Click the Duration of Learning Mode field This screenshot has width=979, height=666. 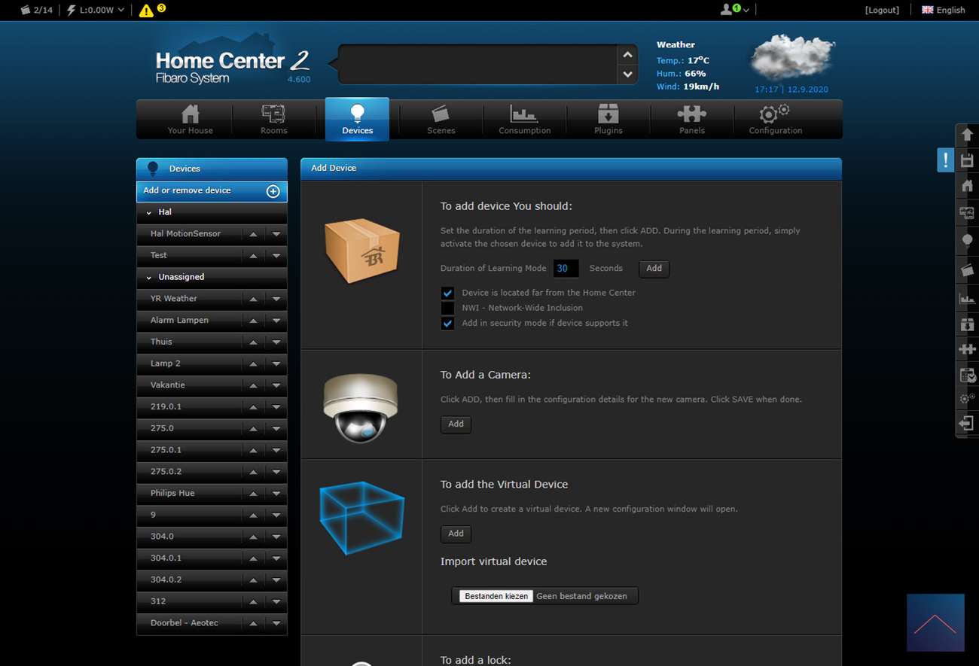[566, 269]
